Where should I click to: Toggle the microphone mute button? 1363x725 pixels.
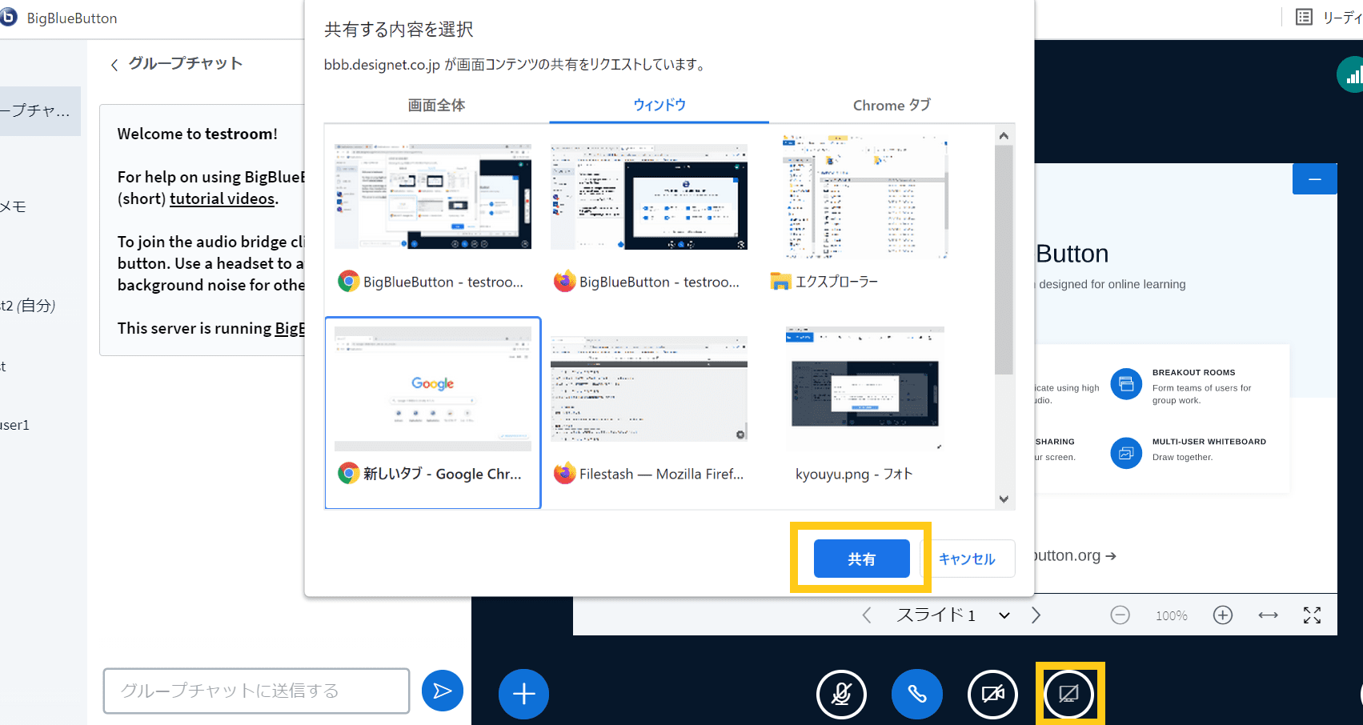tap(841, 694)
